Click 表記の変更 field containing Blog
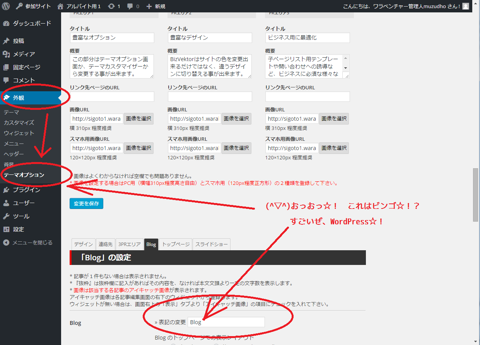The height and width of the screenshot is (345, 480). point(226,322)
